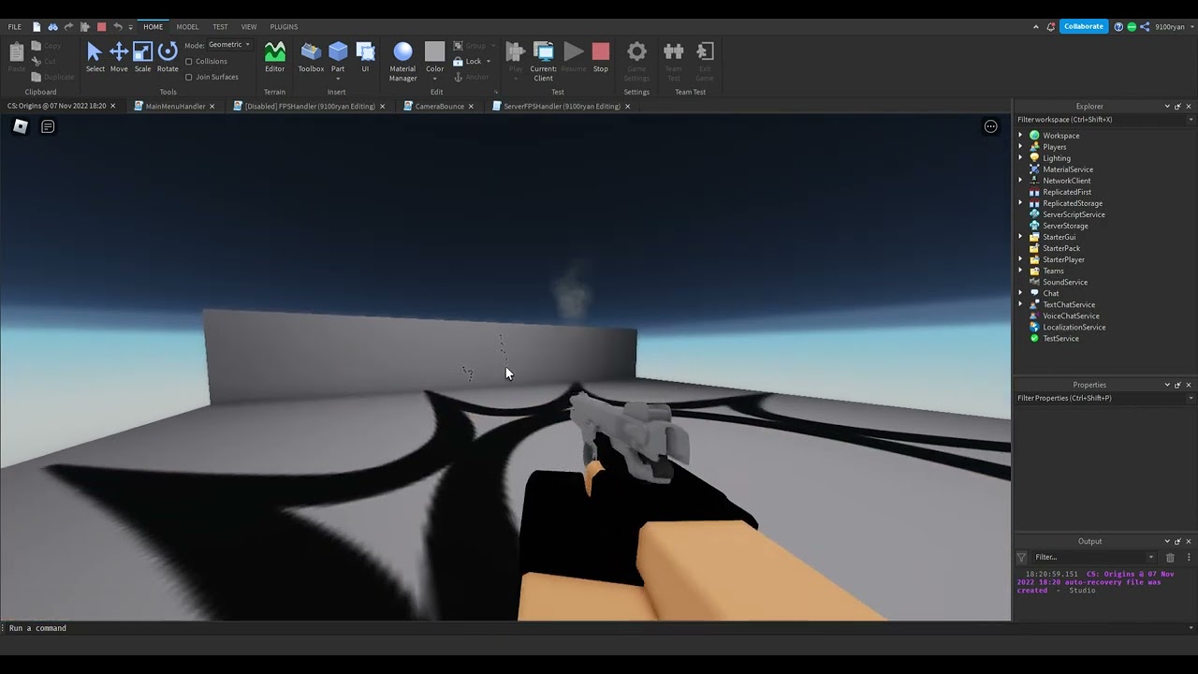Open the viewport three-dots menu
This screenshot has height=674, width=1198.
pyautogui.click(x=990, y=126)
